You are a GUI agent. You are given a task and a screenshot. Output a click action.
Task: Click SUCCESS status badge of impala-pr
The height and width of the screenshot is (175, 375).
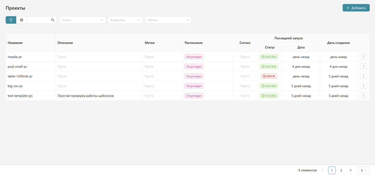[x=269, y=57]
